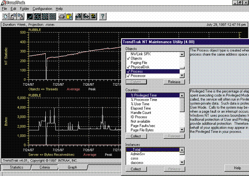Click Collect button under Instances list
The width and height of the screenshot is (249, 176).
(x=136, y=169)
